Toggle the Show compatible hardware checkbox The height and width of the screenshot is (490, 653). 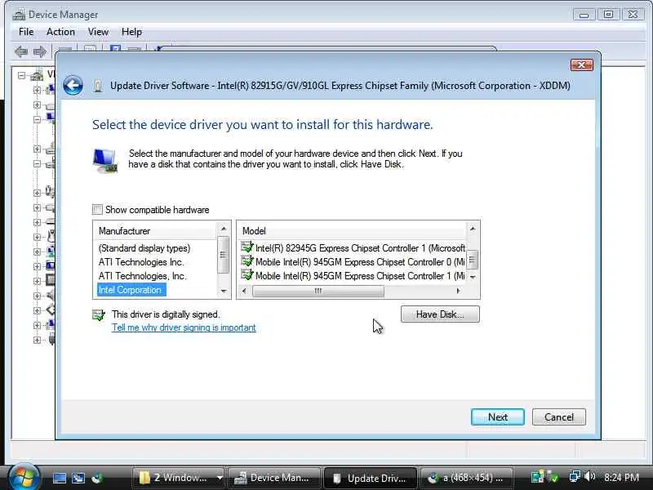[x=97, y=209]
